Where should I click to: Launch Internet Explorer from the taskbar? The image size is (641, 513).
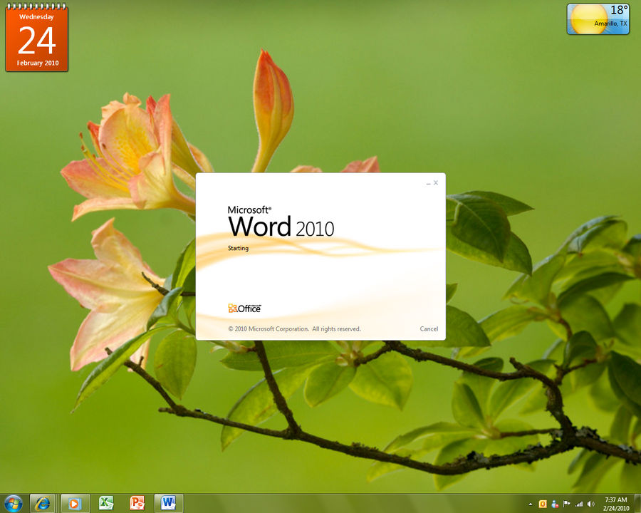click(x=42, y=504)
